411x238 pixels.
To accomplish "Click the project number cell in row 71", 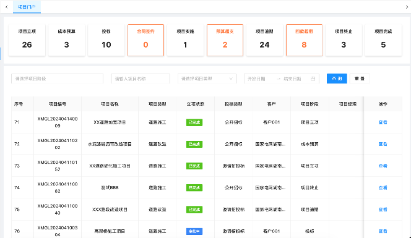I will click(x=58, y=122).
